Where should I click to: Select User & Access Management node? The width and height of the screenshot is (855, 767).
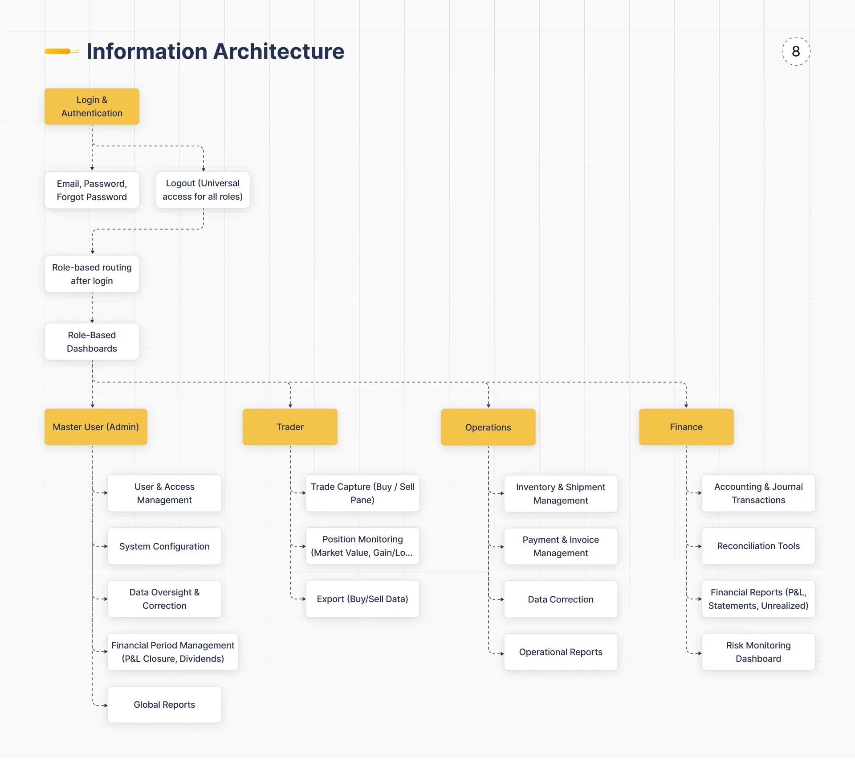pos(164,493)
